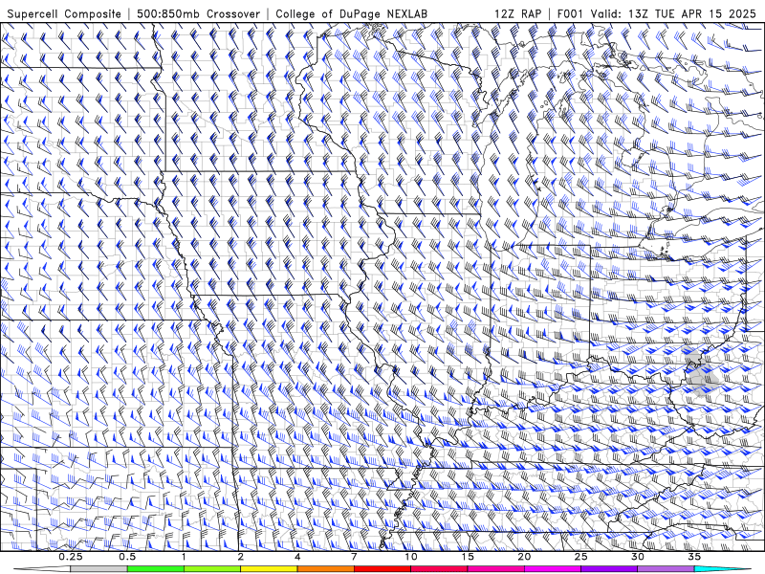Select the lime green 1–2 legend segment
The height and width of the screenshot is (574, 765).
click(212, 569)
